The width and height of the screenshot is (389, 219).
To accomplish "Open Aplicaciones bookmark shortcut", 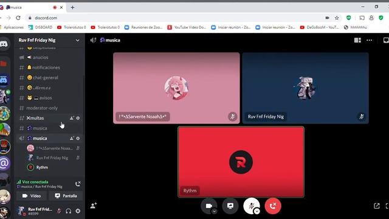I will 12,27.
